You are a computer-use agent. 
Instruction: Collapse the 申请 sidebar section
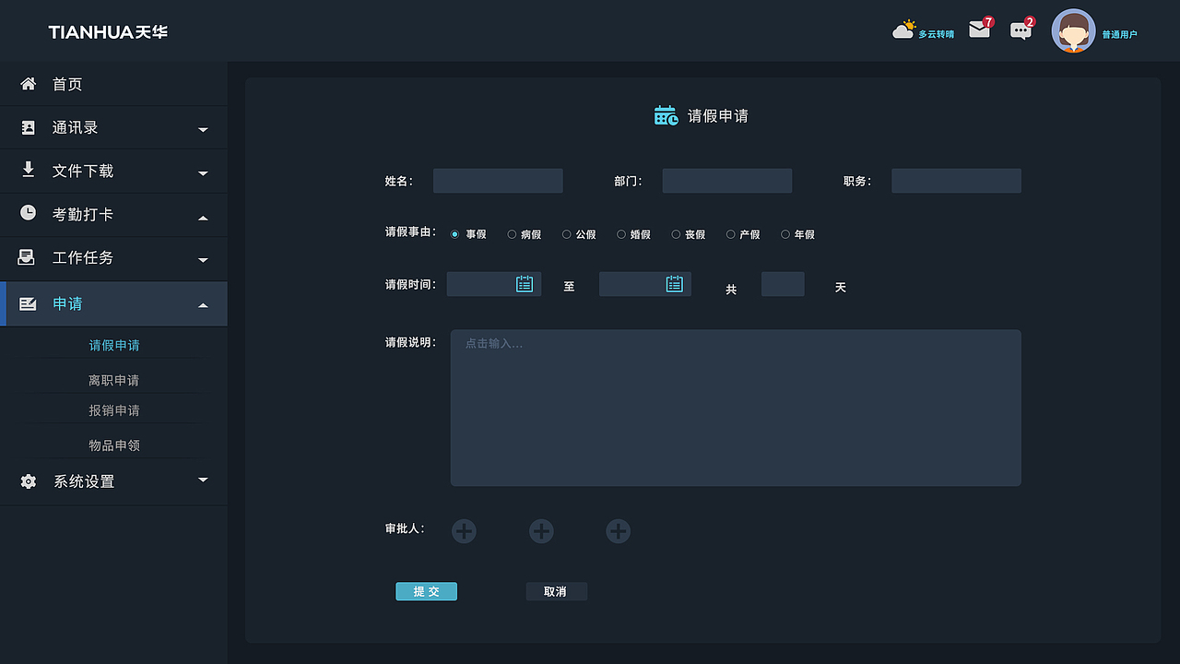tap(202, 303)
